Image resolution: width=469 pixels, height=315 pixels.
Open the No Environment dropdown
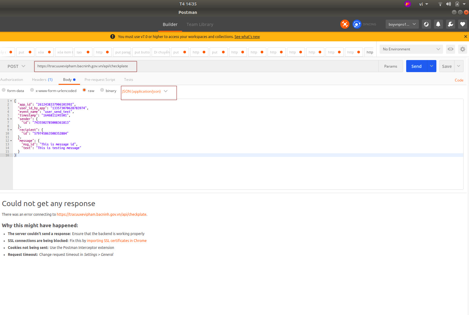411,49
